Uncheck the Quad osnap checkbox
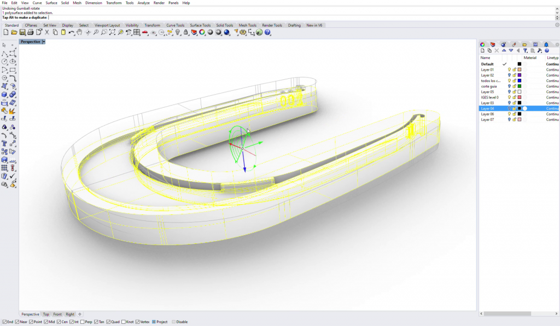 click(109, 322)
